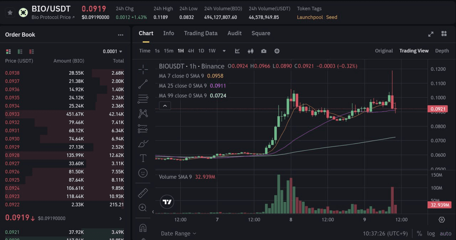Select the zoom in tool
The height and width of the screenshot is (240, 456).
coord(143,208)
